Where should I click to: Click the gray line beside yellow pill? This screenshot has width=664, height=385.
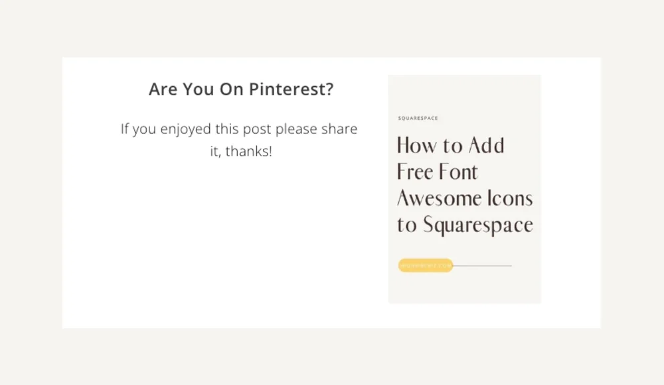point(482,266)
